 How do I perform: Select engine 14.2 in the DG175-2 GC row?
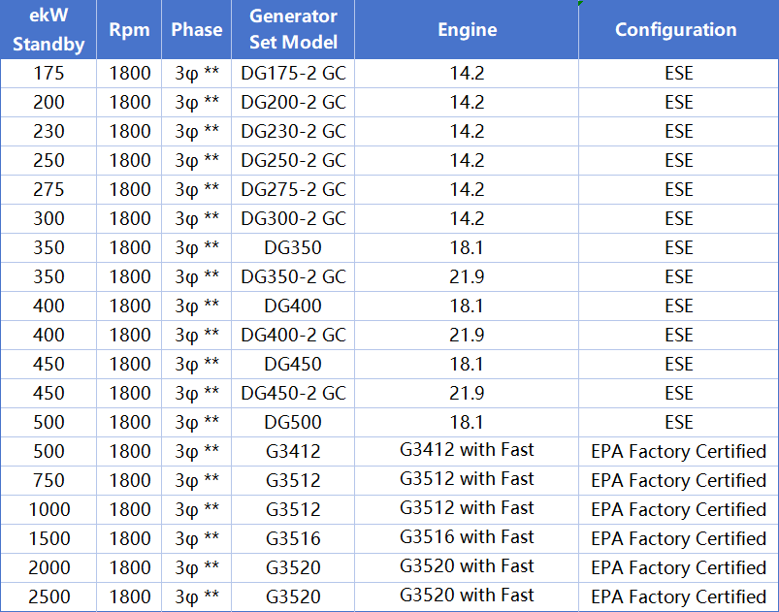tap(467, 74)
